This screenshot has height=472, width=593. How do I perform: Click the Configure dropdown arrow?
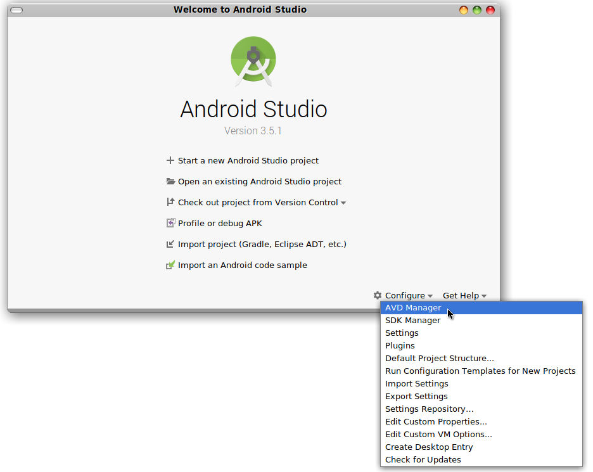(430, 296)
